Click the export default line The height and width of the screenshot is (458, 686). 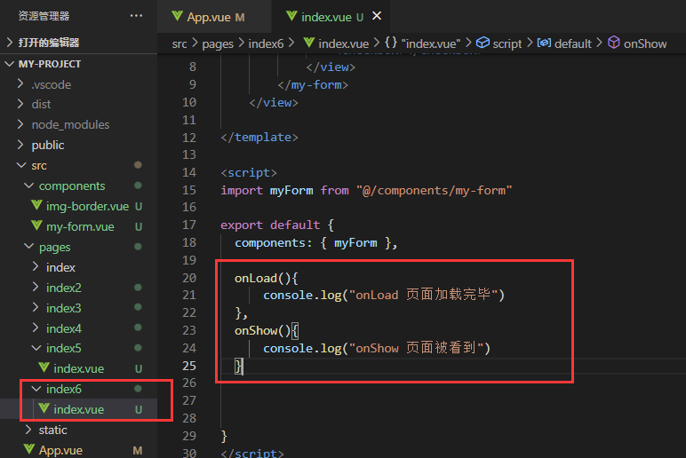pos(277,225)
